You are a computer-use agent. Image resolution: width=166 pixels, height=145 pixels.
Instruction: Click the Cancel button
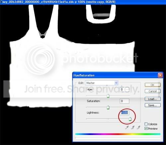pos(152,91)
